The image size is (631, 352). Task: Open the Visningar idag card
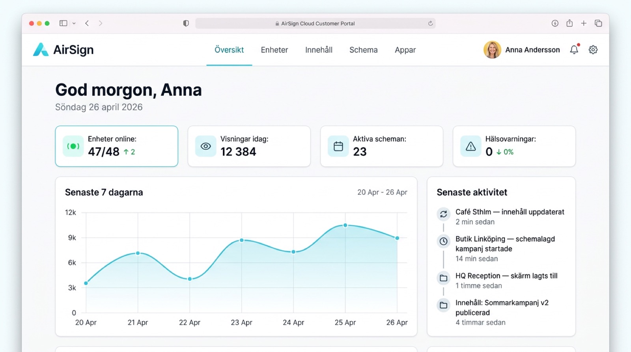(x=249, y=146)
